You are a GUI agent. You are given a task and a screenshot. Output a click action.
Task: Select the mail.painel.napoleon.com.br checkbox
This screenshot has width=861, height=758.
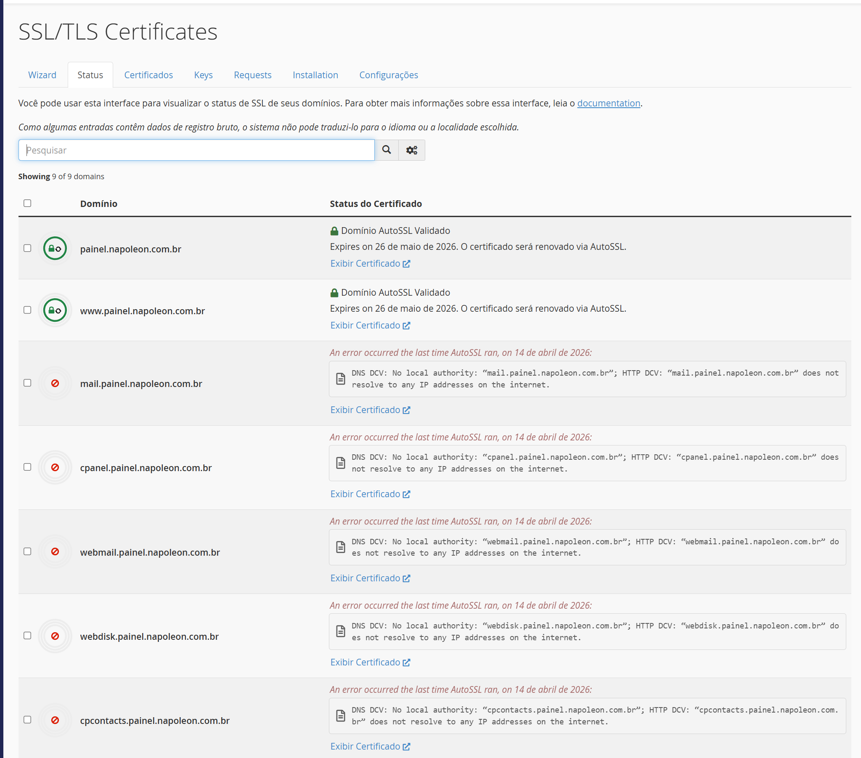pos(27,383)
